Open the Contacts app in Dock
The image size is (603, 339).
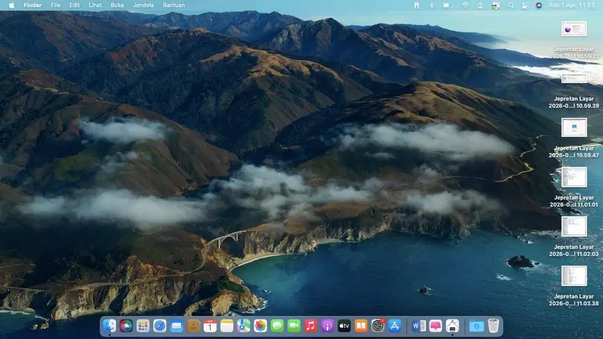pyautogui.click(x=194, y=326)
